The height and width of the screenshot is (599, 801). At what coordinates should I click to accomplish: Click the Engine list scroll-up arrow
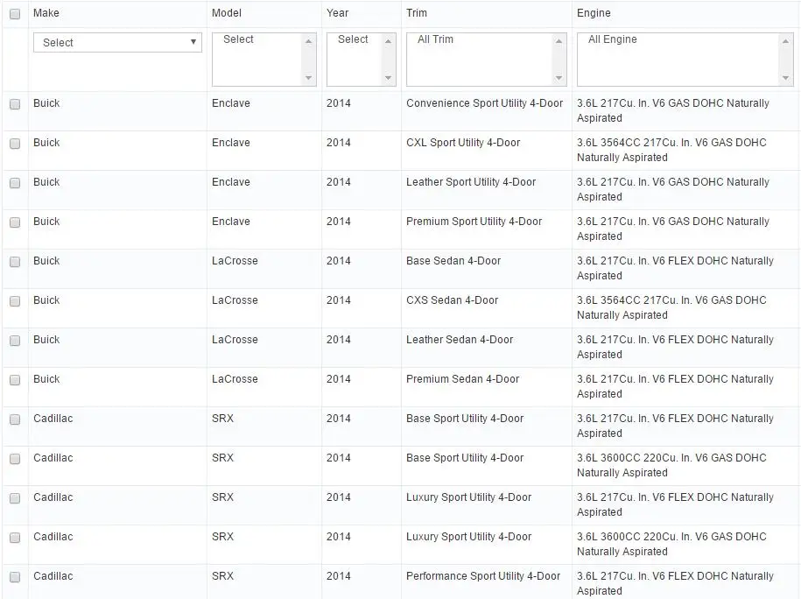click(x=785, y=41)
